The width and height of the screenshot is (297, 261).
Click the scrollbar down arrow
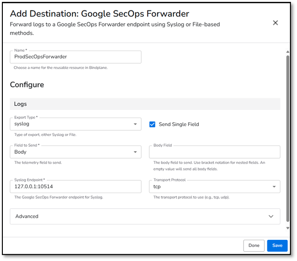point(288,228)
